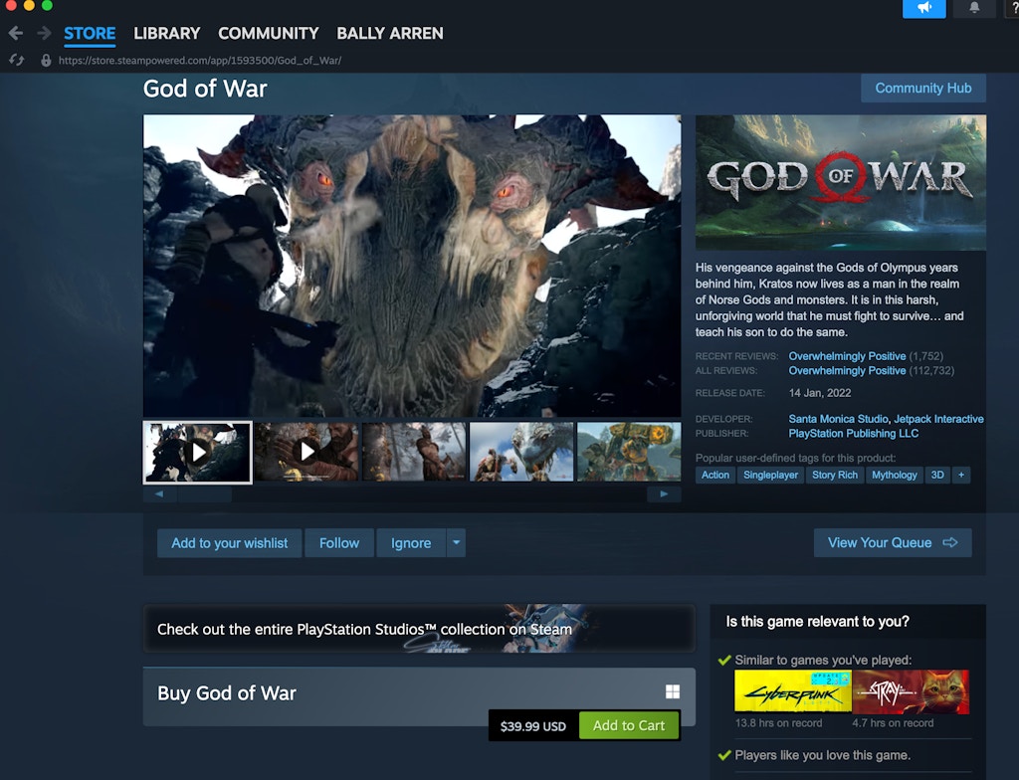Select the second video thumbnail showing Kratos

[x=306, y=452]
